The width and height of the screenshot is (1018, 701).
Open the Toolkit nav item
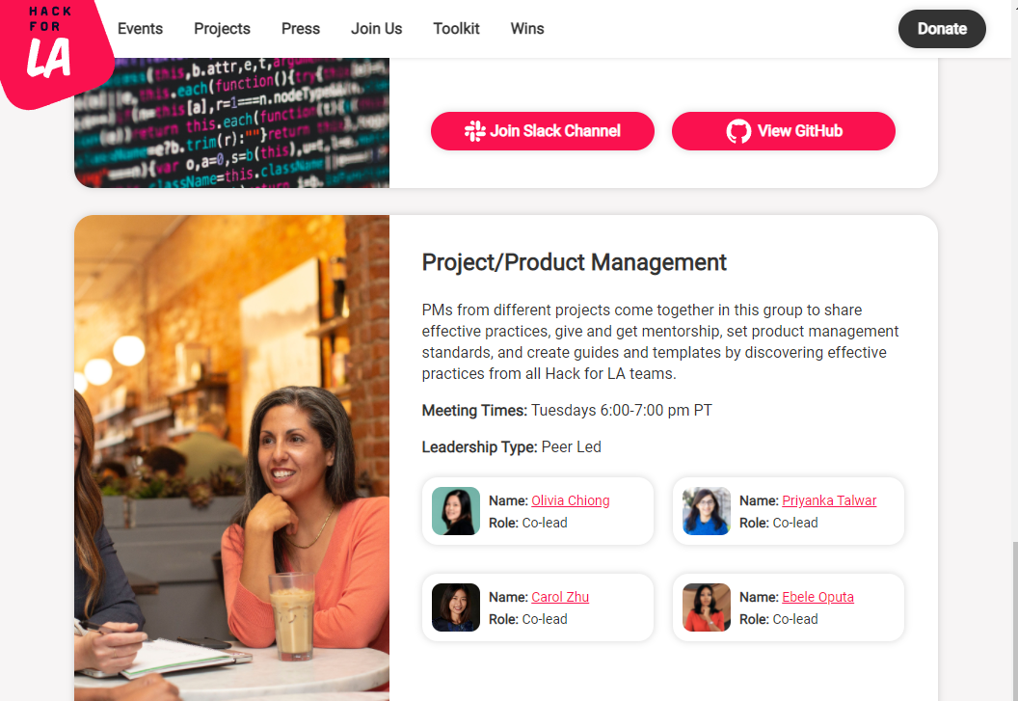pos(456,29)
